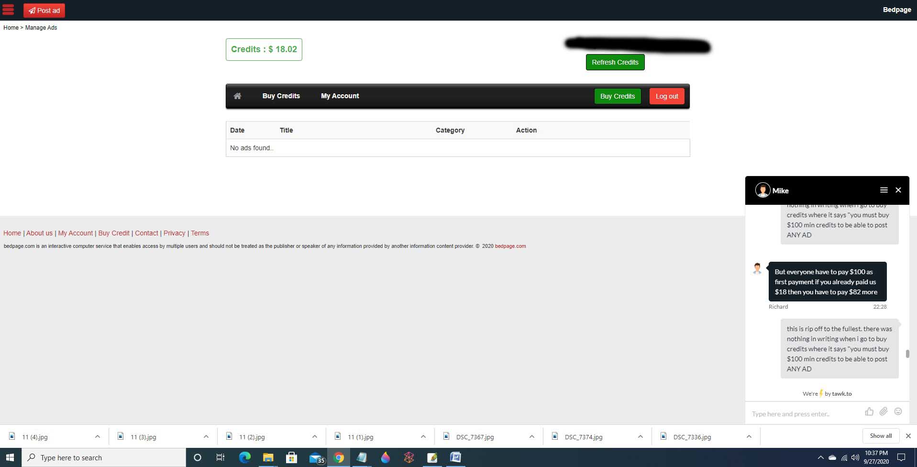917x467 pixels.
Task: Click the volume icon in system tray
Action: (855, 457)
